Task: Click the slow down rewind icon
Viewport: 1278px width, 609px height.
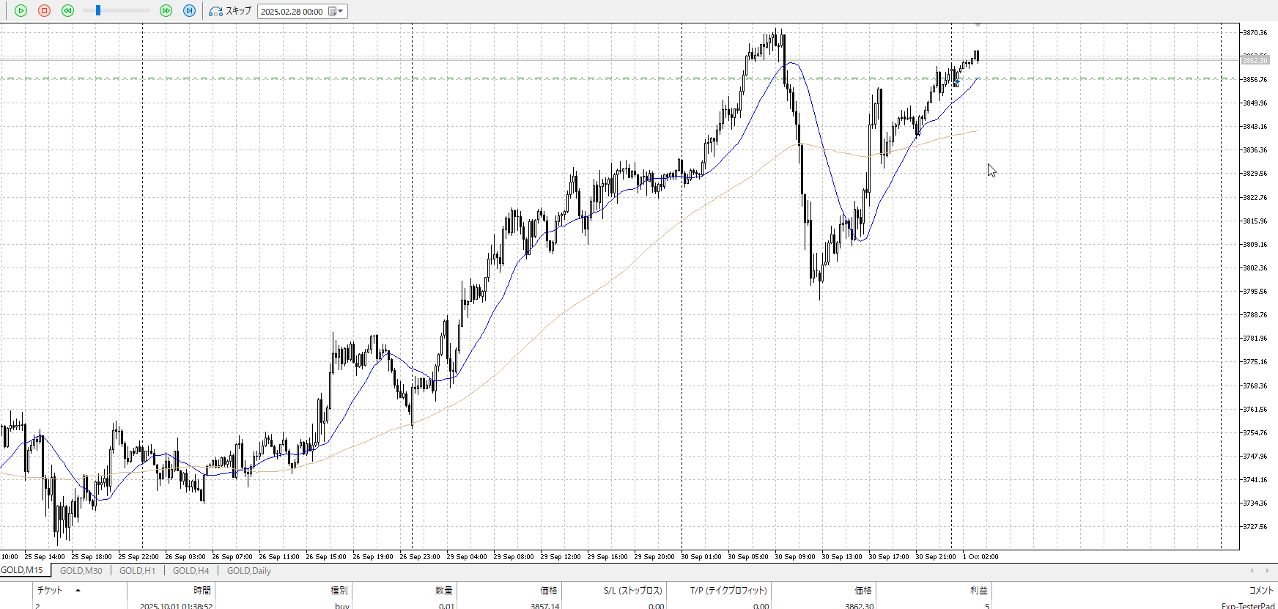Action: [68, 11]
